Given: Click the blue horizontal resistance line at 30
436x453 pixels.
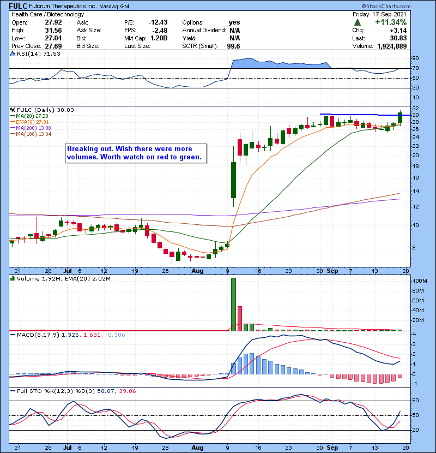Looking at the screenshot, I should point(365,115).
